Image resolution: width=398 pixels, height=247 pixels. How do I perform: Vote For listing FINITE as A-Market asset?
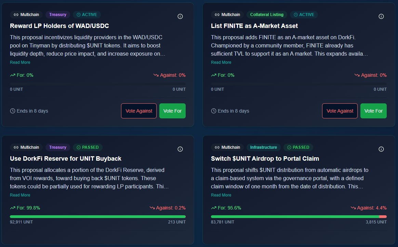(x=373, y=111)
